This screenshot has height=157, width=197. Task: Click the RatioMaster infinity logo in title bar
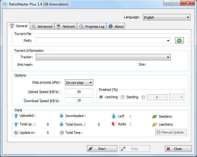tap(5, 4)
